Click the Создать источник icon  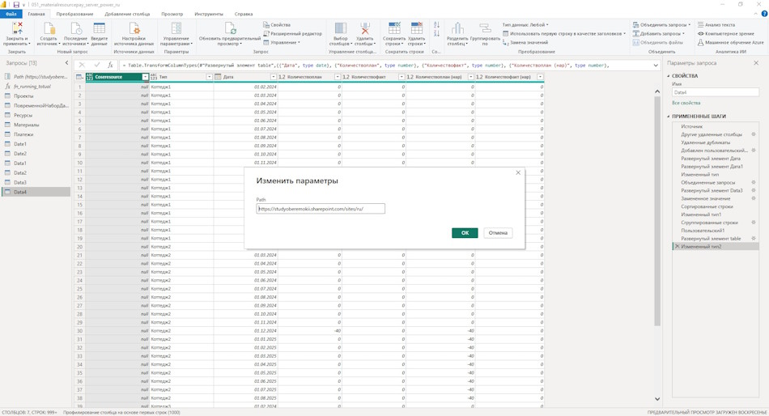point(49,28)
